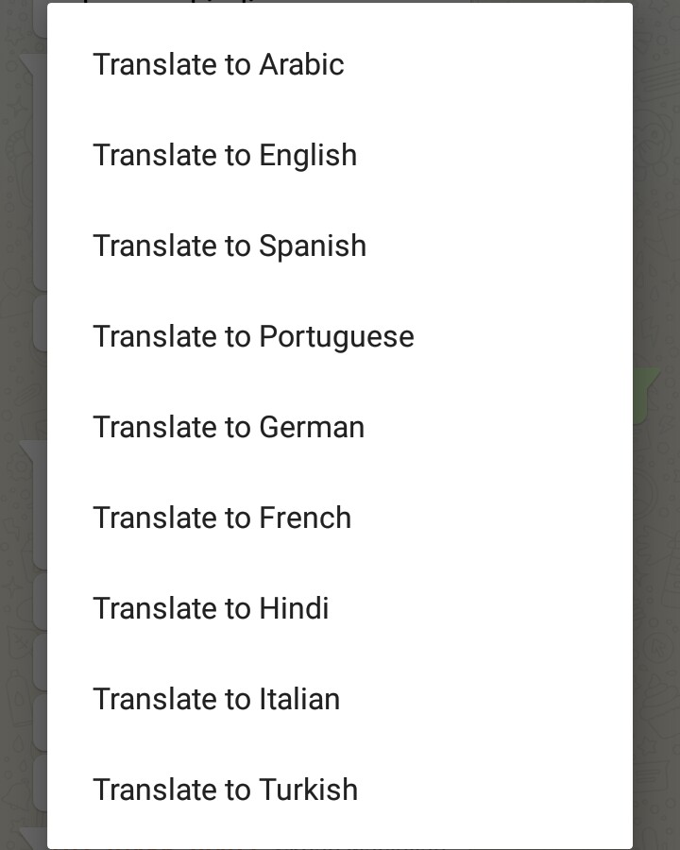This screenshot has height=850, width=680.
Task: Select Translate to Hindi
Action: click(340, 608)
